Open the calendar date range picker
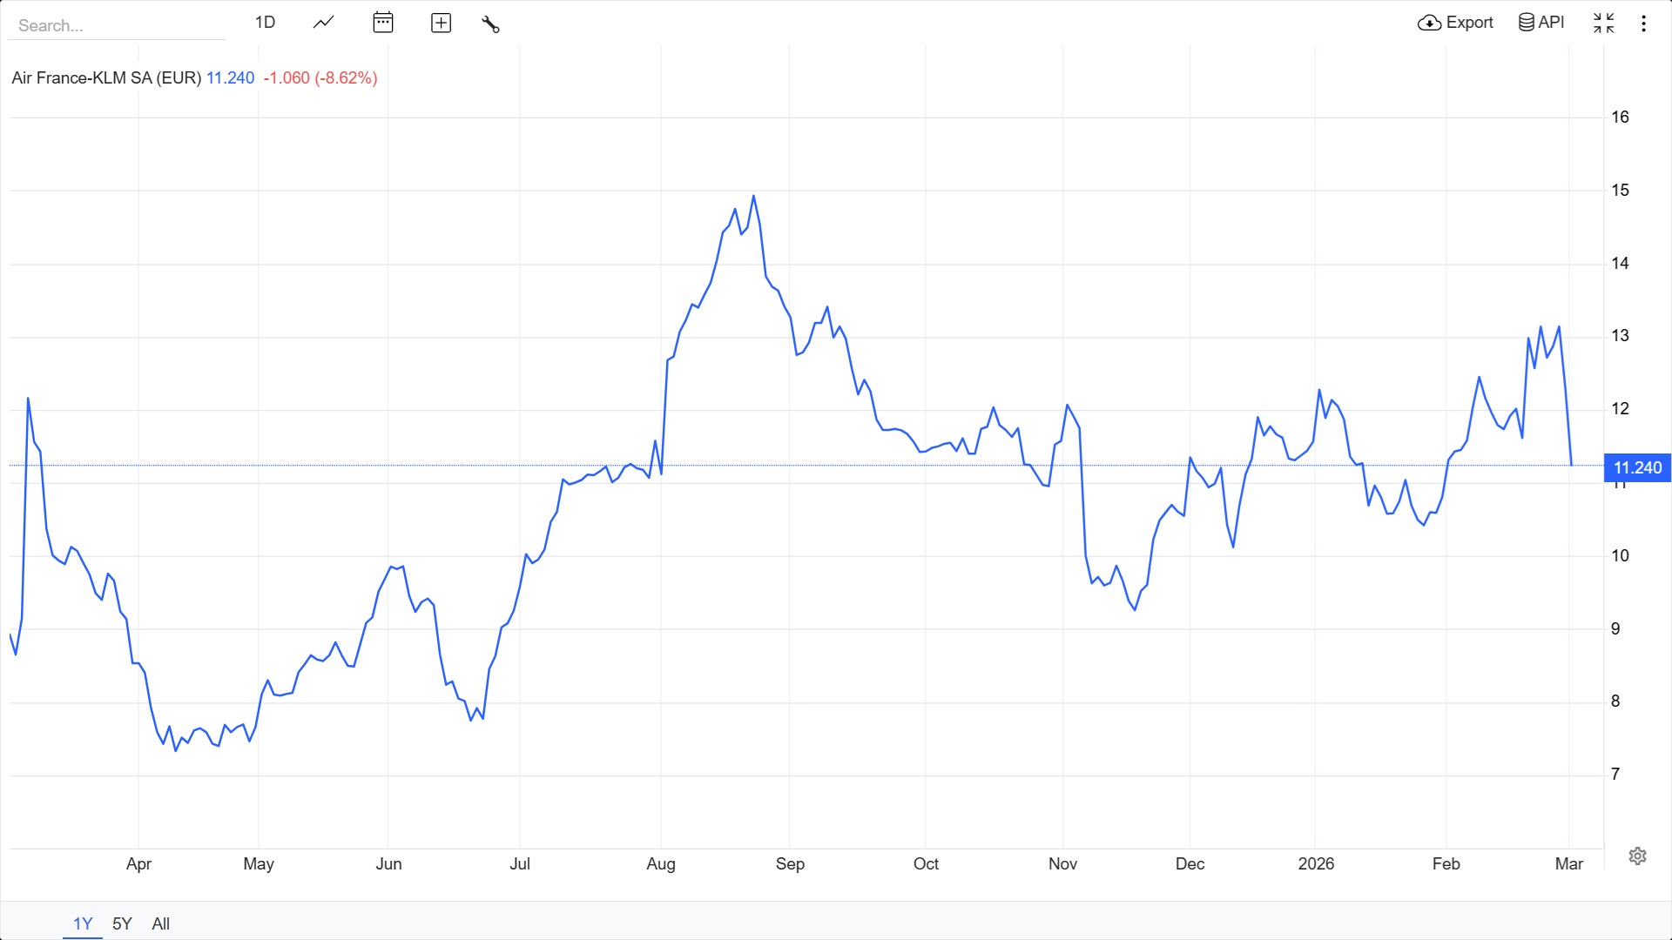This screenshot has width=1672, height=940. (x=383, y=23)
